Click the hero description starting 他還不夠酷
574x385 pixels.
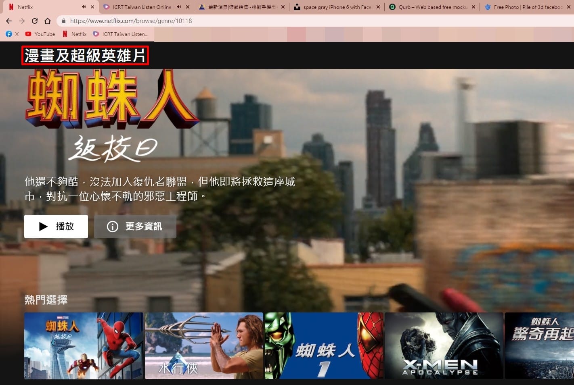click(x=160, y=189)
